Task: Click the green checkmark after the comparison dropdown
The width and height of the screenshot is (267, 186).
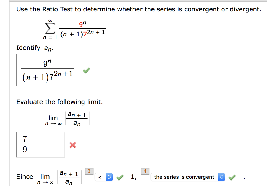Action: [x=120, y=177]
